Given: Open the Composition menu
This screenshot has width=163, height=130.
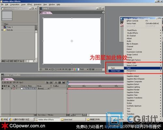Looking at the screenshot, I should tap(15, 5).
